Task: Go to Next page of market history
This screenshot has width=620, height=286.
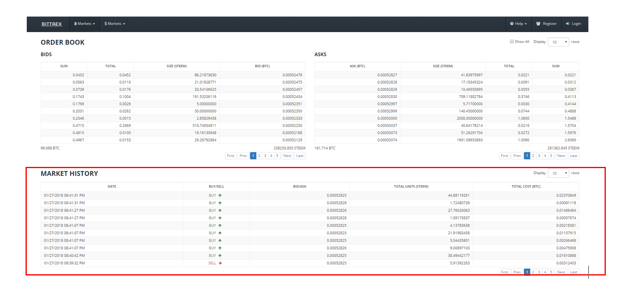Action: coord(561,272)
